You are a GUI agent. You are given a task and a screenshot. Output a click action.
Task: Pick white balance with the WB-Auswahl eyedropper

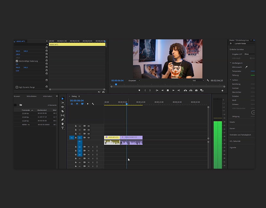[x=246, y=67]
